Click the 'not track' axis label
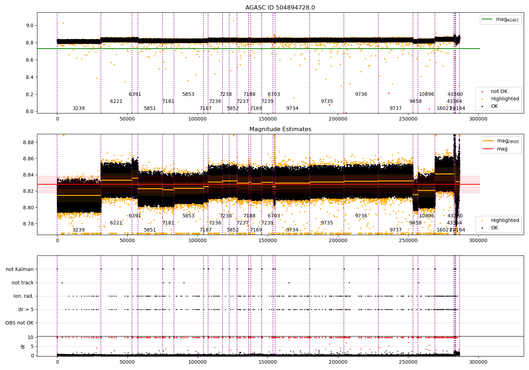The height and width of the screenshot is (370, 529). click(23, 283)
